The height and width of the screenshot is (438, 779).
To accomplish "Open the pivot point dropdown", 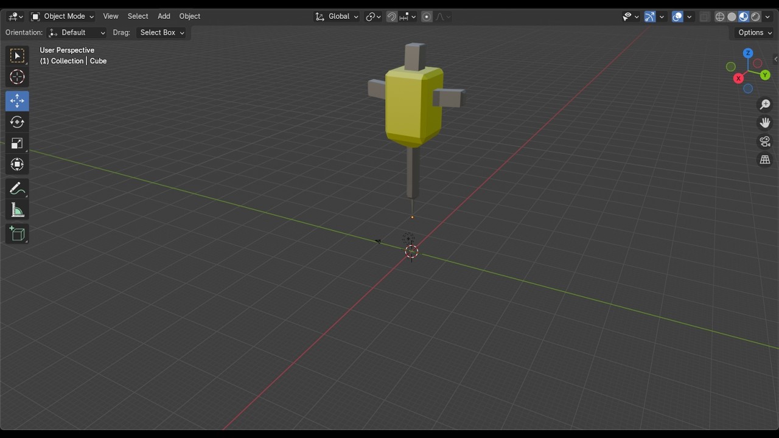I will (x=373, y=16).
